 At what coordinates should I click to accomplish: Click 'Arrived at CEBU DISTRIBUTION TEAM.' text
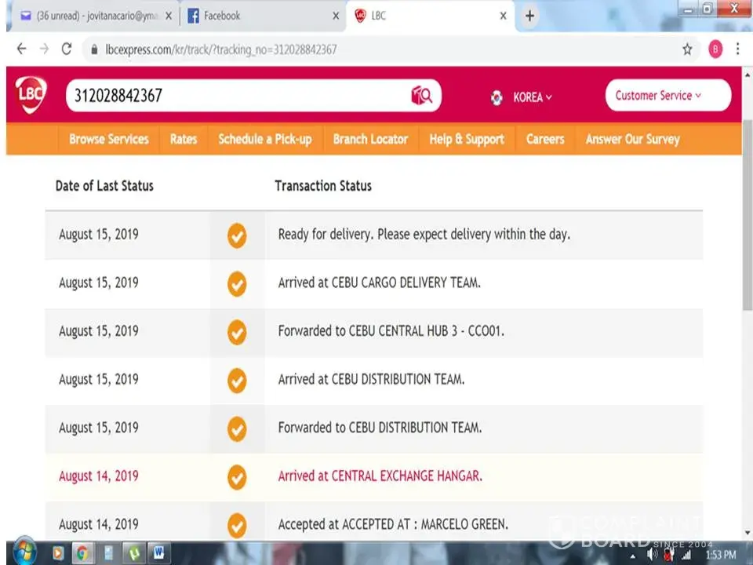coord(371,379)
